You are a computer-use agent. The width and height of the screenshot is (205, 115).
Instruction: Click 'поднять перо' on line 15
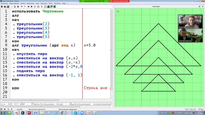pyautogui.click(x=31, y=71)
